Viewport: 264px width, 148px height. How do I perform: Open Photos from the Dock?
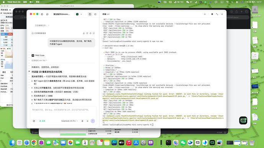(x=70, y=143)
